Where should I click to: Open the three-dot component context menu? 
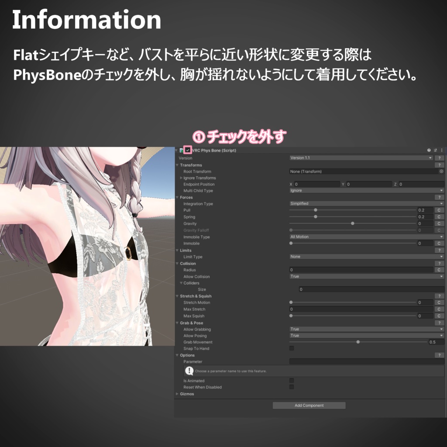(x=442, y=150)
